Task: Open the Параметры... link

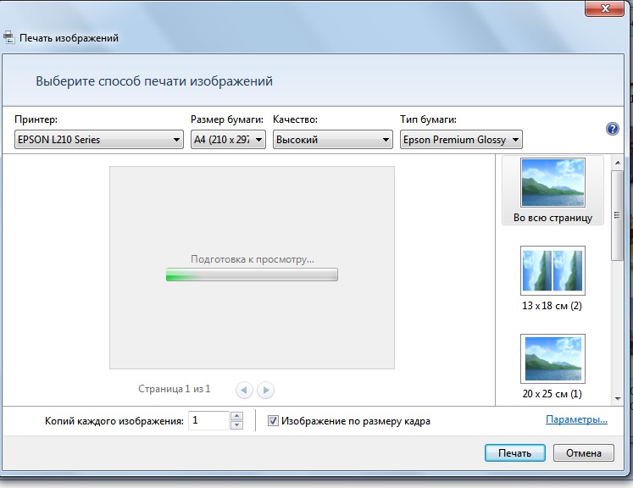Action: 576,419
